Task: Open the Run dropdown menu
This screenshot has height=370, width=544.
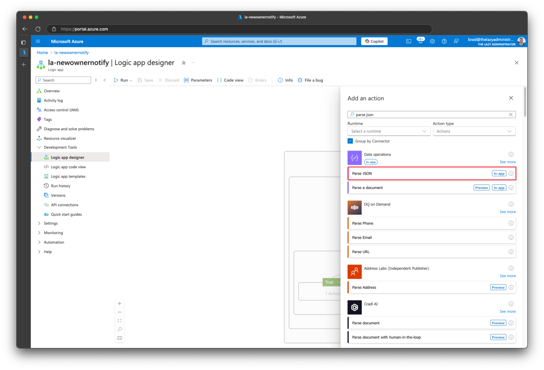Action: 123,80
